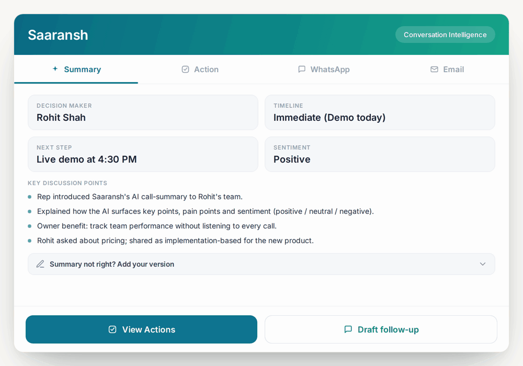Click the message icon in Draft follow-up button

click(348, 329)
